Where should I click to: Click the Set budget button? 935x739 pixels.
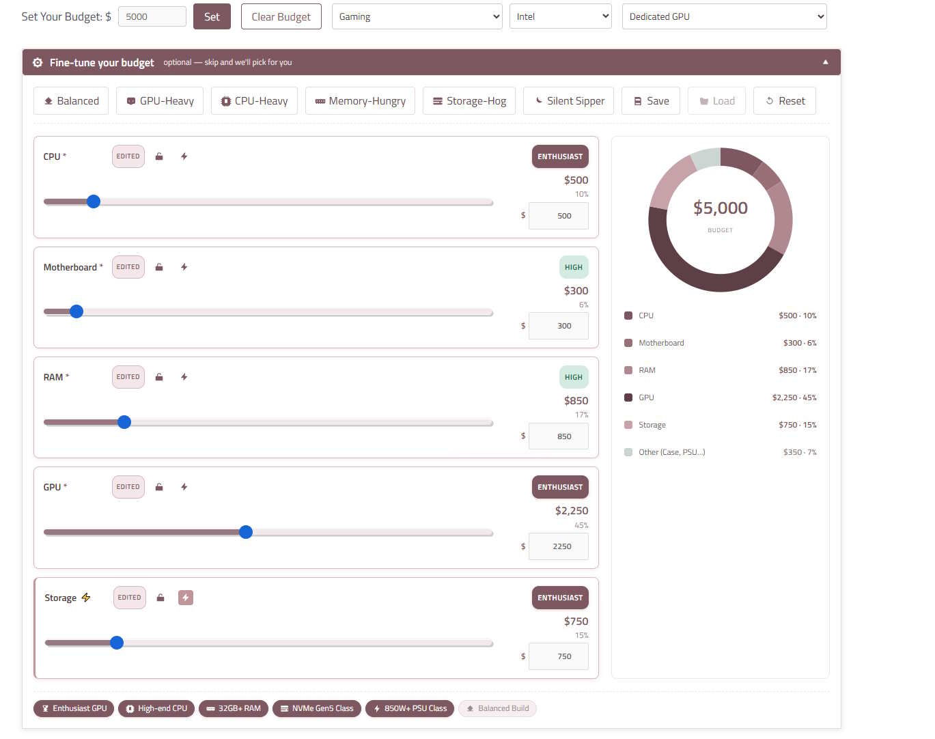pyautogui.click(x=212, y=16)
